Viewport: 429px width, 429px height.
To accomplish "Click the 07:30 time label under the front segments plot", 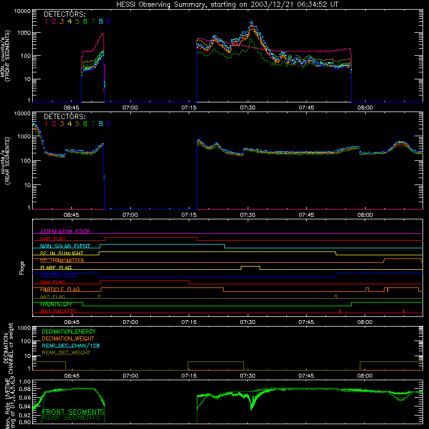I will pos(248,108).
